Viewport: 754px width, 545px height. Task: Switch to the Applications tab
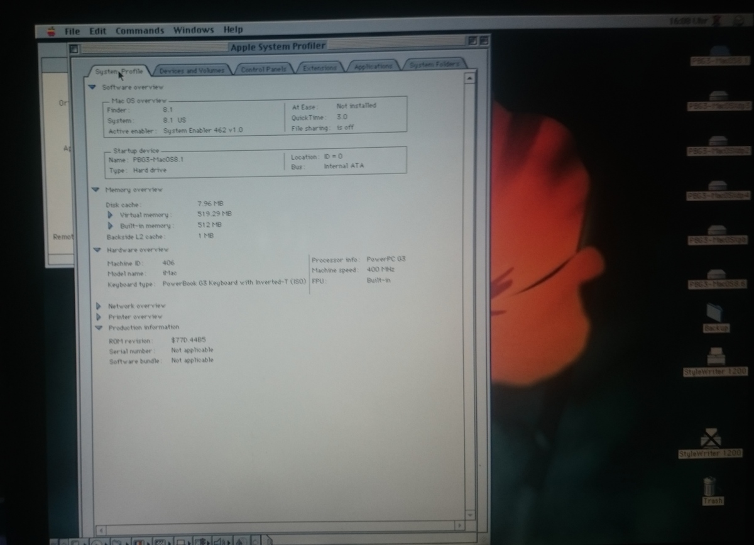tap(373, 66)
